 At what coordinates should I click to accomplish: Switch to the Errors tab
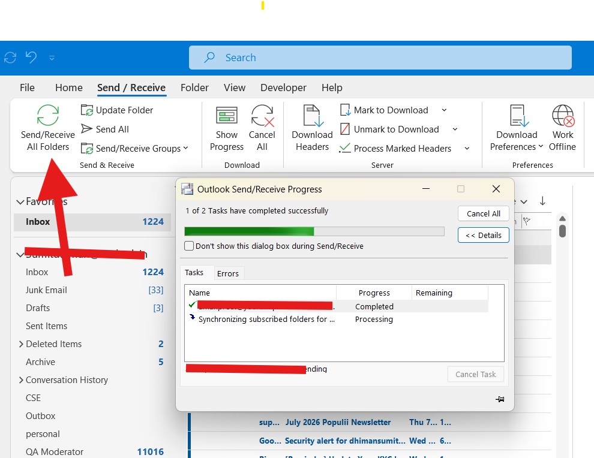point(227,273)
